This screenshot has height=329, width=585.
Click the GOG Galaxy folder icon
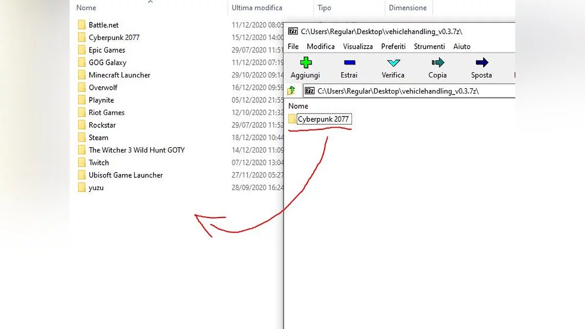(x=82, y=62)
